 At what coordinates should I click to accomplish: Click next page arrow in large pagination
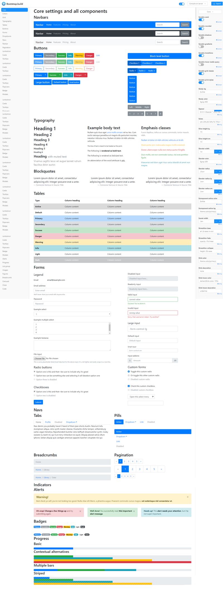161,469
